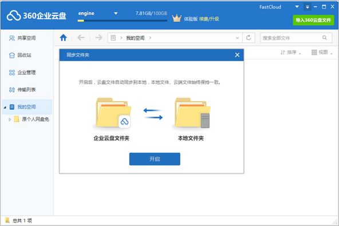Open 传输列表 in the sidebar
The height and width of the screenshot is (226, 339).
[x=27, y=90]
